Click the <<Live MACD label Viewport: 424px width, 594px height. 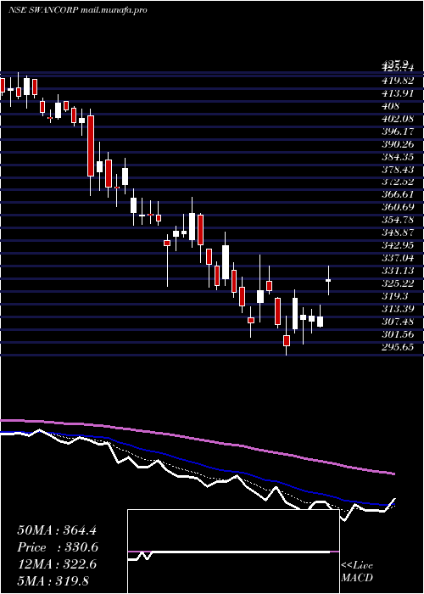click(357, 571)
